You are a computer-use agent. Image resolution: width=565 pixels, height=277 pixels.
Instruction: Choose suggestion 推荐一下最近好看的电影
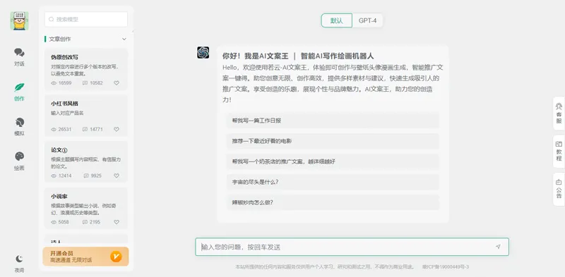pyautogui.click(x=333, y=141)
